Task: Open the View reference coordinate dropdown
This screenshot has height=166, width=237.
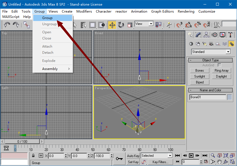Action: [151, 24]
